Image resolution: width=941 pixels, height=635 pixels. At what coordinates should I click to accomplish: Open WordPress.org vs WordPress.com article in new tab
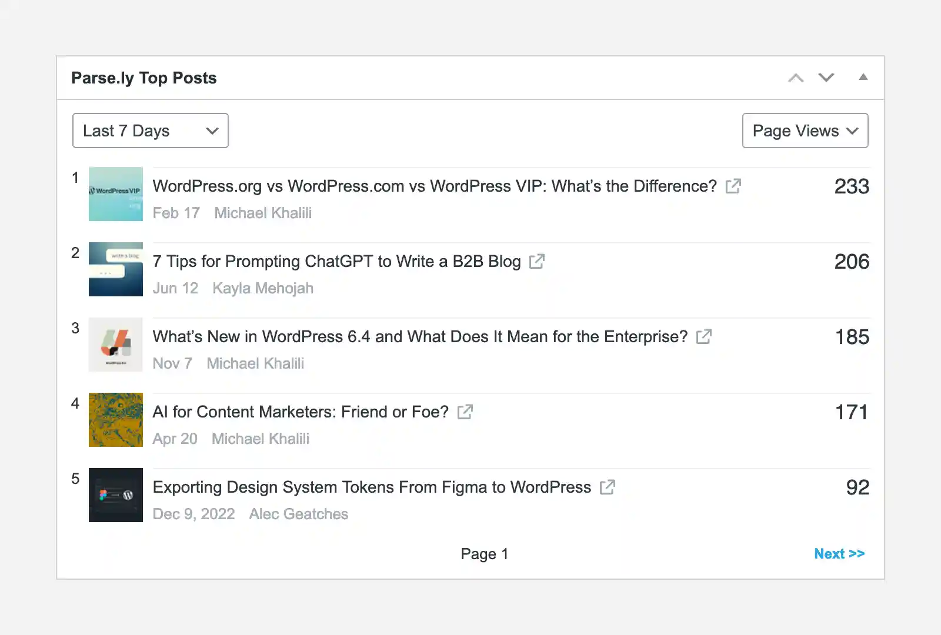click(733, 186)
